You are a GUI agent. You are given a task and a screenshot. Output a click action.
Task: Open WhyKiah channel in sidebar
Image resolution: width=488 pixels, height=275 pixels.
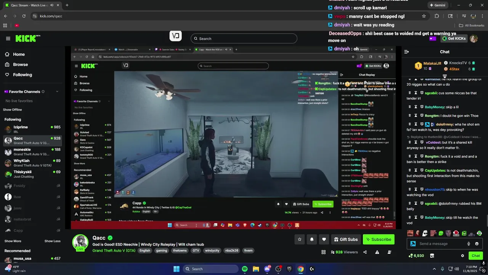(32, 163)
